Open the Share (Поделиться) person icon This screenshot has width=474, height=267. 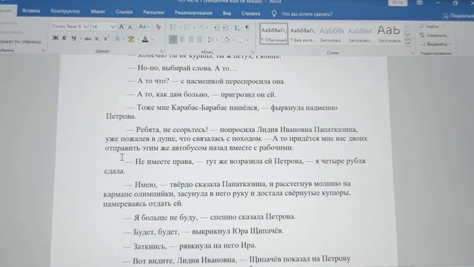pyautogui.click(x=445, y=16)
